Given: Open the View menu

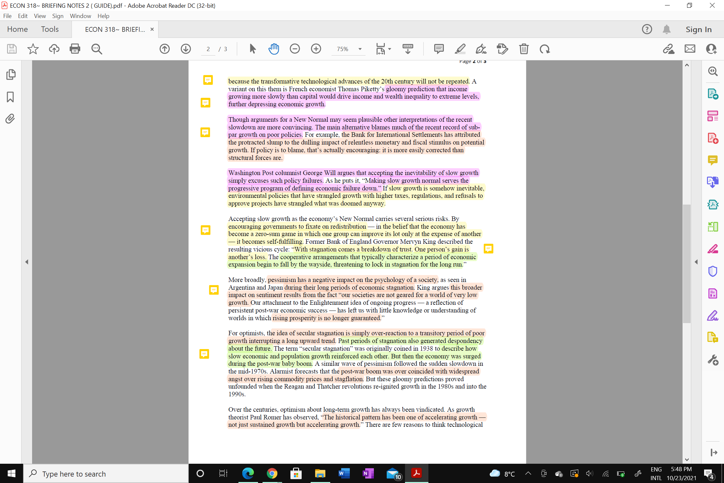Looking at the screenshot, I should click(39, 16).
